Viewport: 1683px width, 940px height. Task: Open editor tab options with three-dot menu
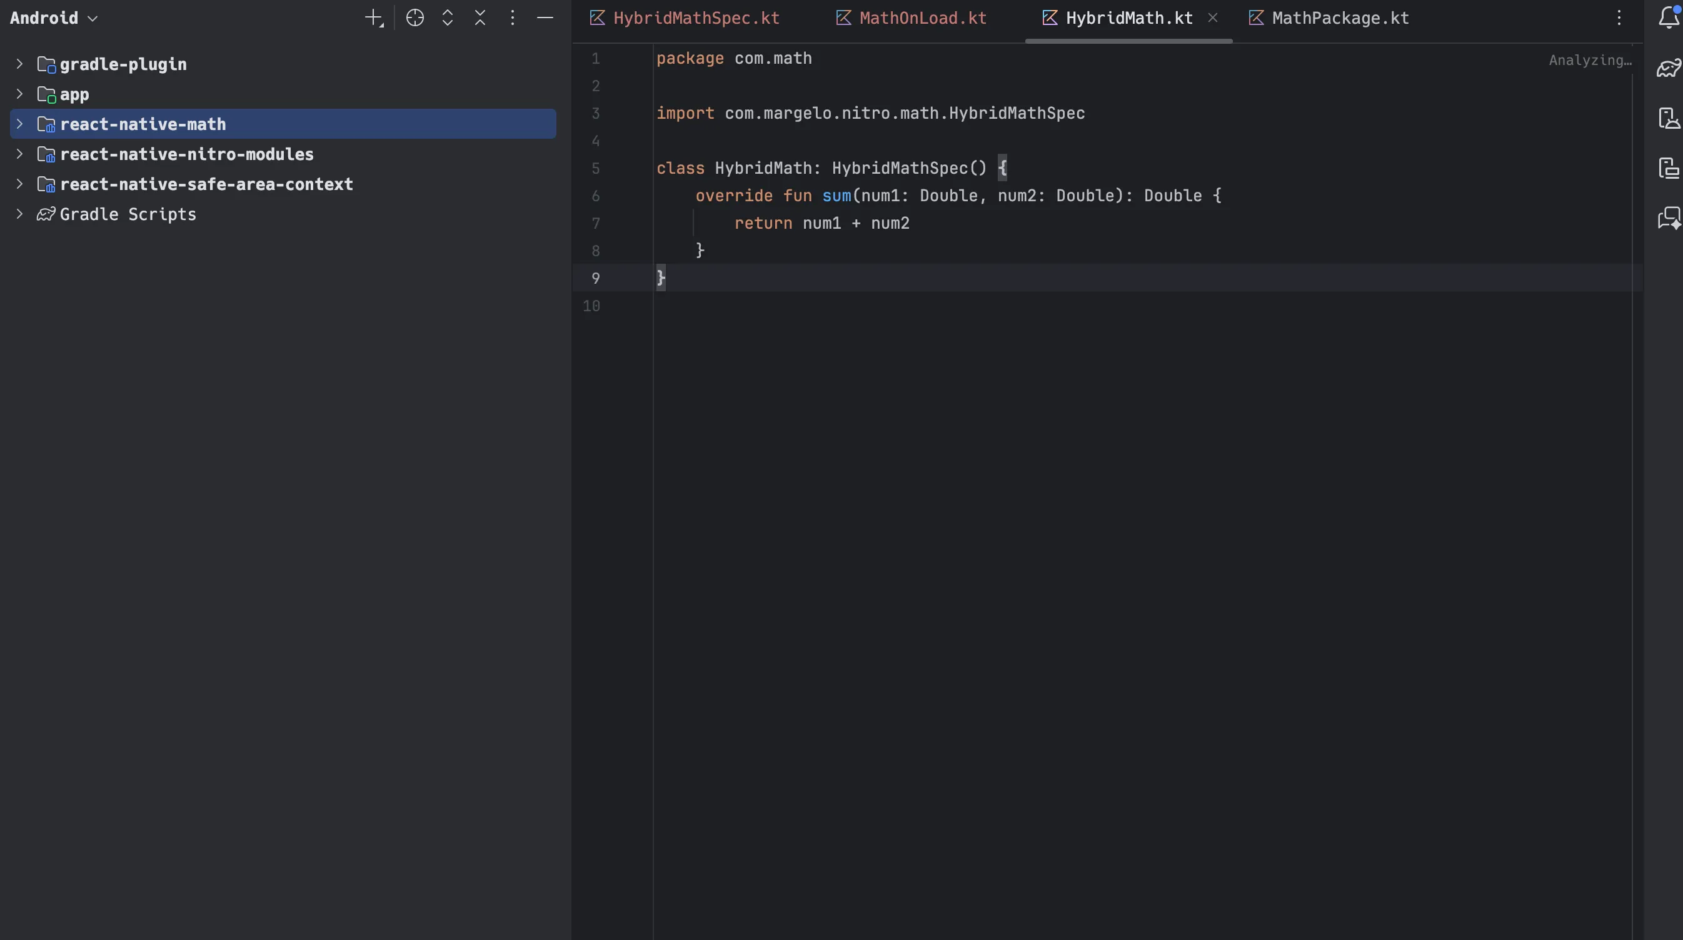pyautogui.click(x=1619, y=17)
